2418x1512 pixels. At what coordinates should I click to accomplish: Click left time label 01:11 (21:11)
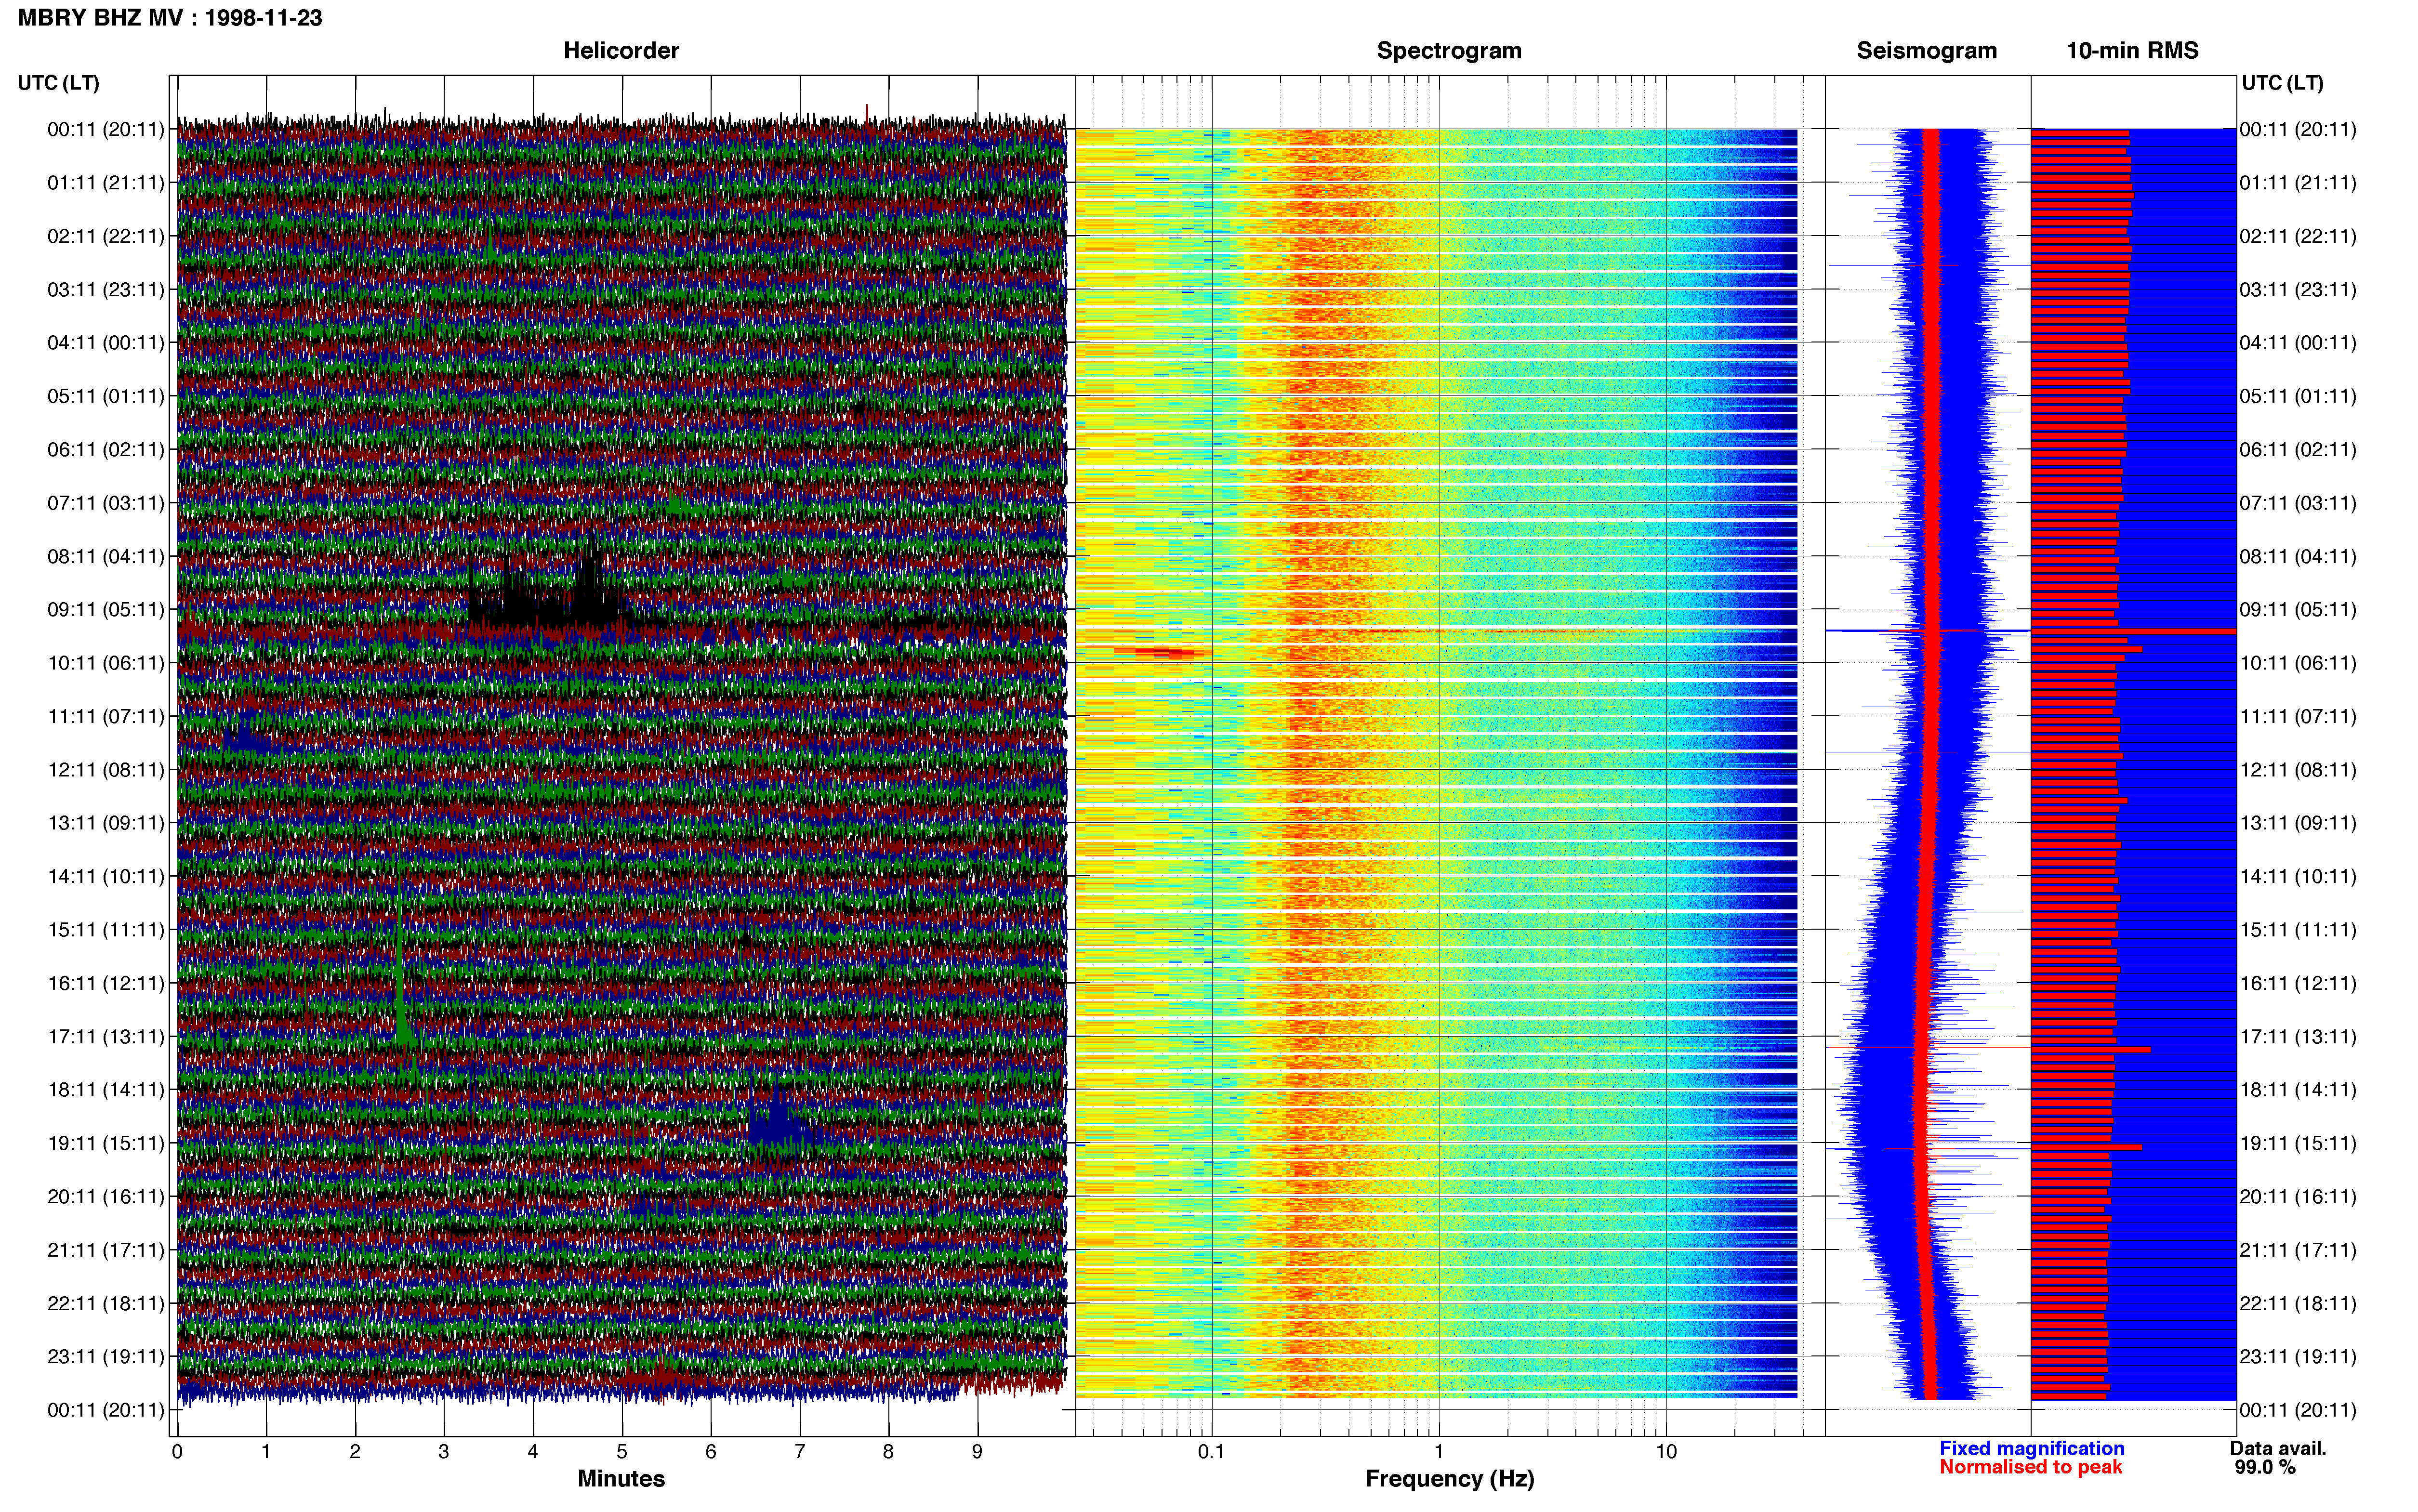click(x=106, y=183)
